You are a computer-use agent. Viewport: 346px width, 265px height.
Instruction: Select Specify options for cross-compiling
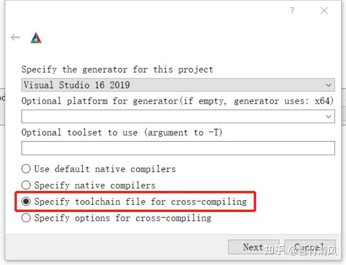point(116,218)
